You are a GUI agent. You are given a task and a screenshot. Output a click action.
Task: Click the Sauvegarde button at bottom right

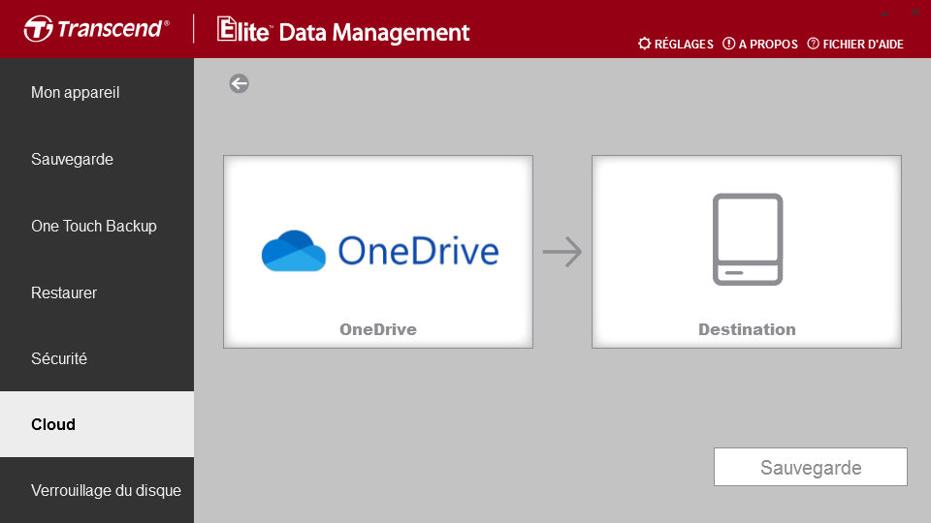coord(811,467)
